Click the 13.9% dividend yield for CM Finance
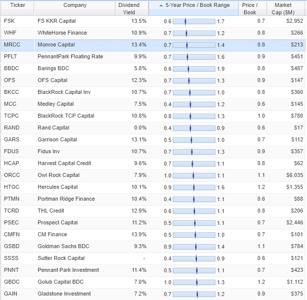Screen dimensions: 307x300 139,234
